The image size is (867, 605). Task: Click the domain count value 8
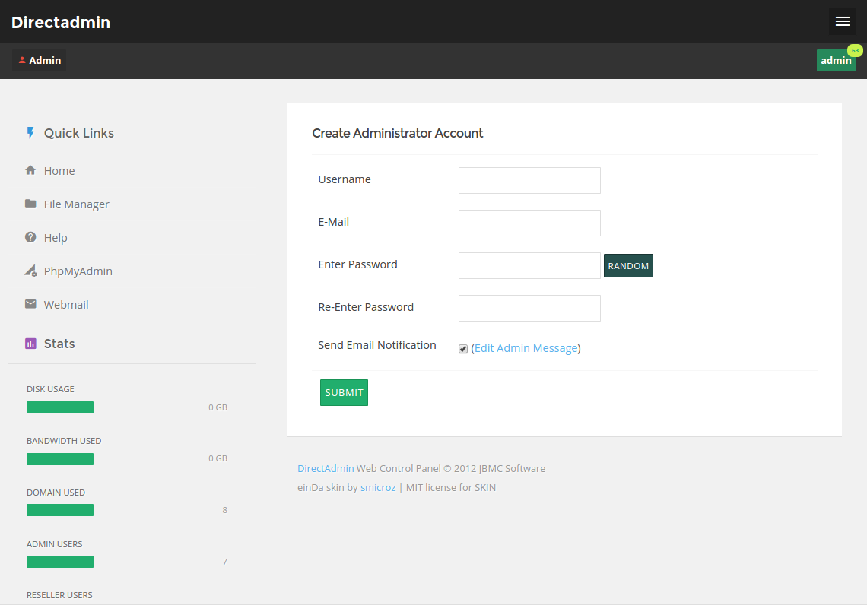224,510
